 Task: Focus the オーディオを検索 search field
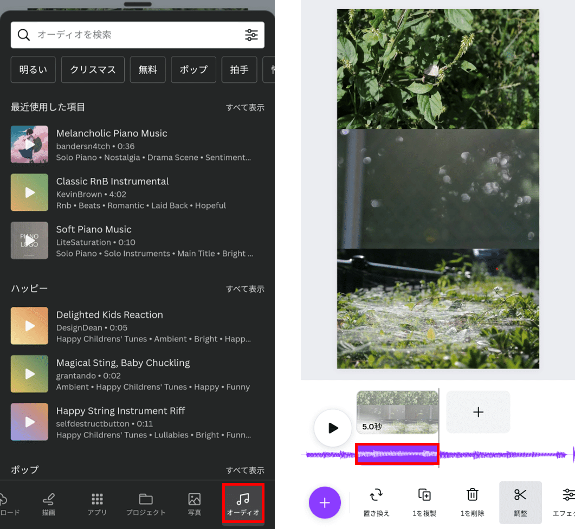click(x=138, y=35)
